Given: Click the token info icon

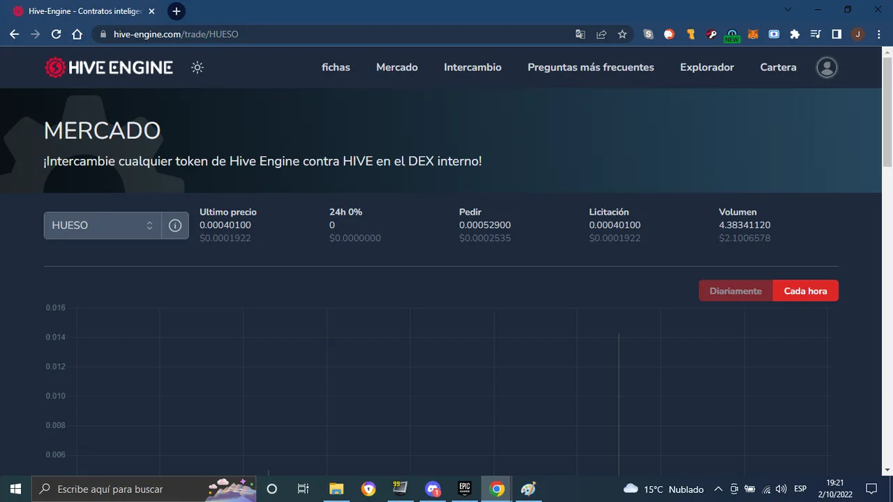Looking at the screenshot, I should coord(175,226).
